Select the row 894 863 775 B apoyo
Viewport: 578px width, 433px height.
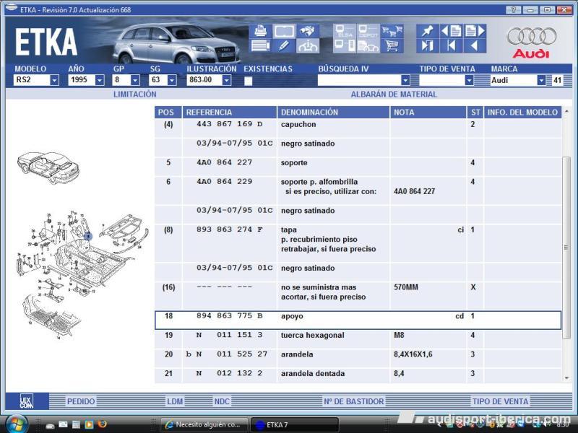pyautogui.click(x=358, y=320)
